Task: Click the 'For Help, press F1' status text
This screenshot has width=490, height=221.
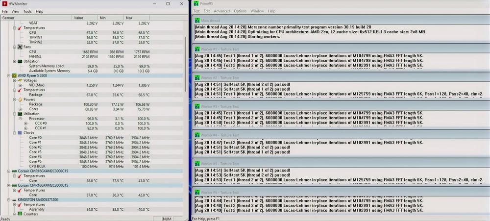Action: click(x=206, y=219)
